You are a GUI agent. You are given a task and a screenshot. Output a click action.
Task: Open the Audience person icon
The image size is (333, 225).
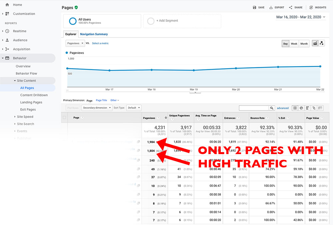coord(7,40)
